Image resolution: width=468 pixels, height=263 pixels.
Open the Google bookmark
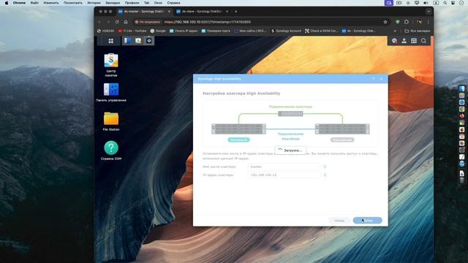[x=158, y=31]
